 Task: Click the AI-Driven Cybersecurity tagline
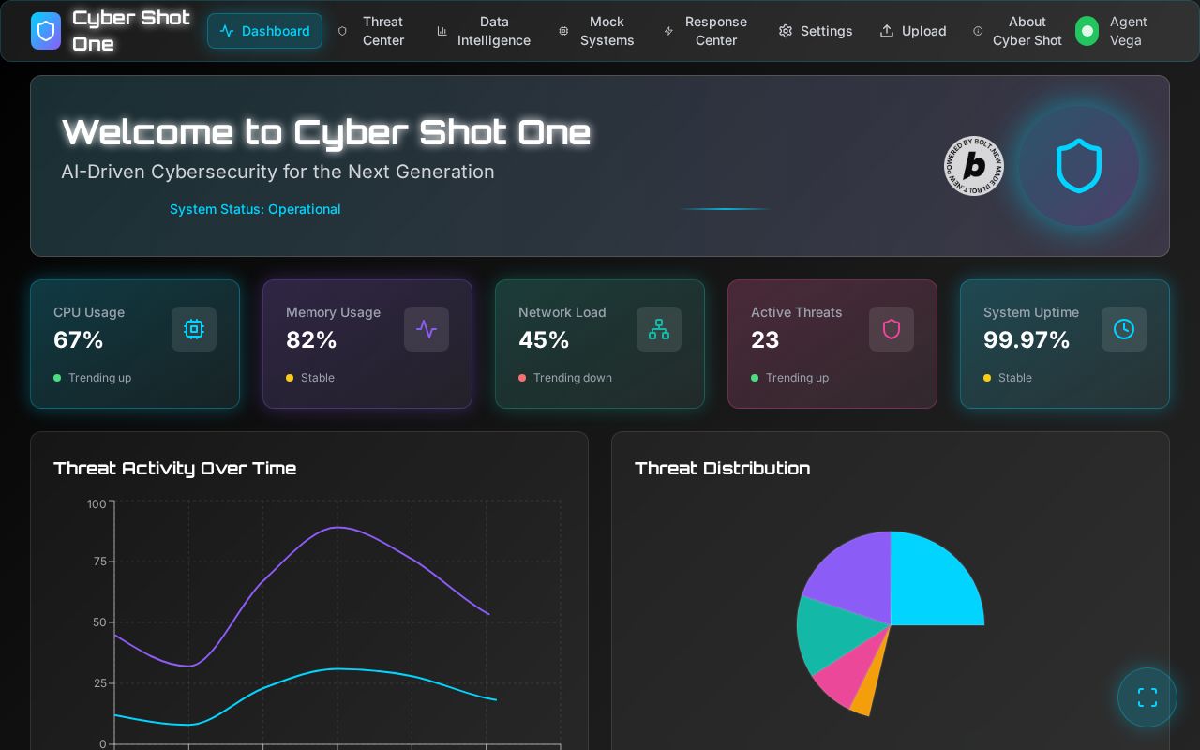[x=277, y=172]
